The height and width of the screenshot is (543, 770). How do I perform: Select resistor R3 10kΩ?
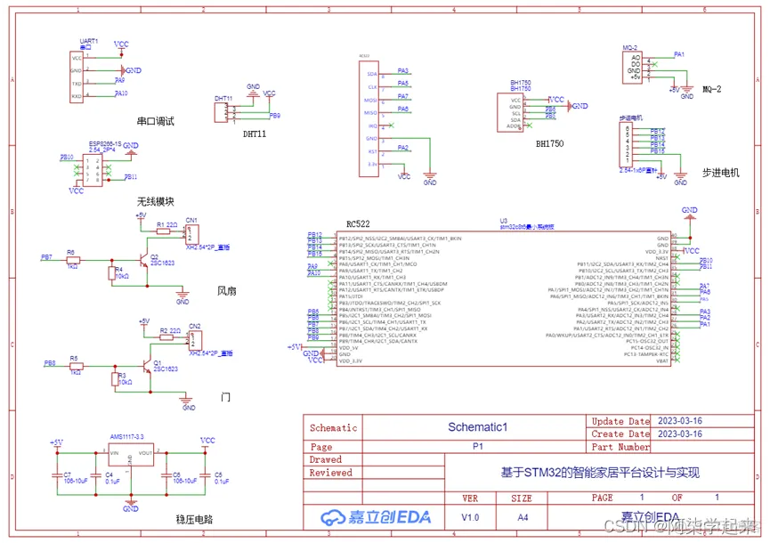pyautogui.click(x=115, y=379)
